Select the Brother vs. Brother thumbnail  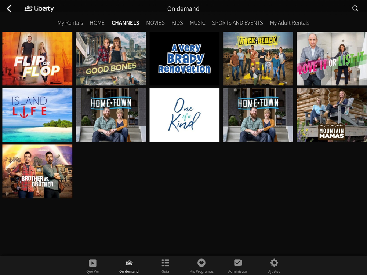tap(37, 171)
